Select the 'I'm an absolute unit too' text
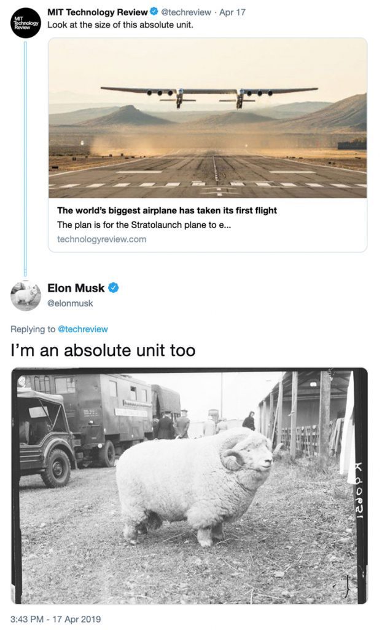This screenshot has height=630, width=382. point(103,351)
